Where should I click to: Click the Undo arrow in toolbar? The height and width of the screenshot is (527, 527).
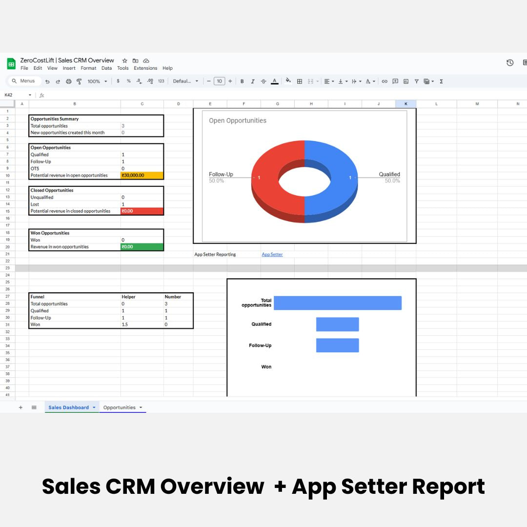[x=47, y=81]
